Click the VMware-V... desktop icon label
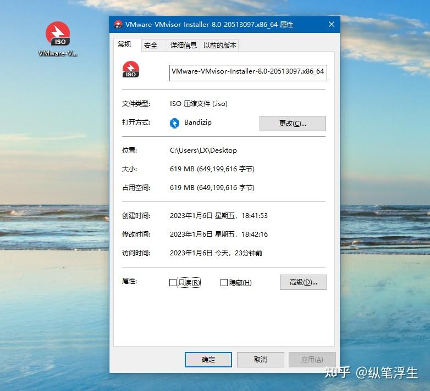Viewport: 430px width, 391px height. click(58, 53)
